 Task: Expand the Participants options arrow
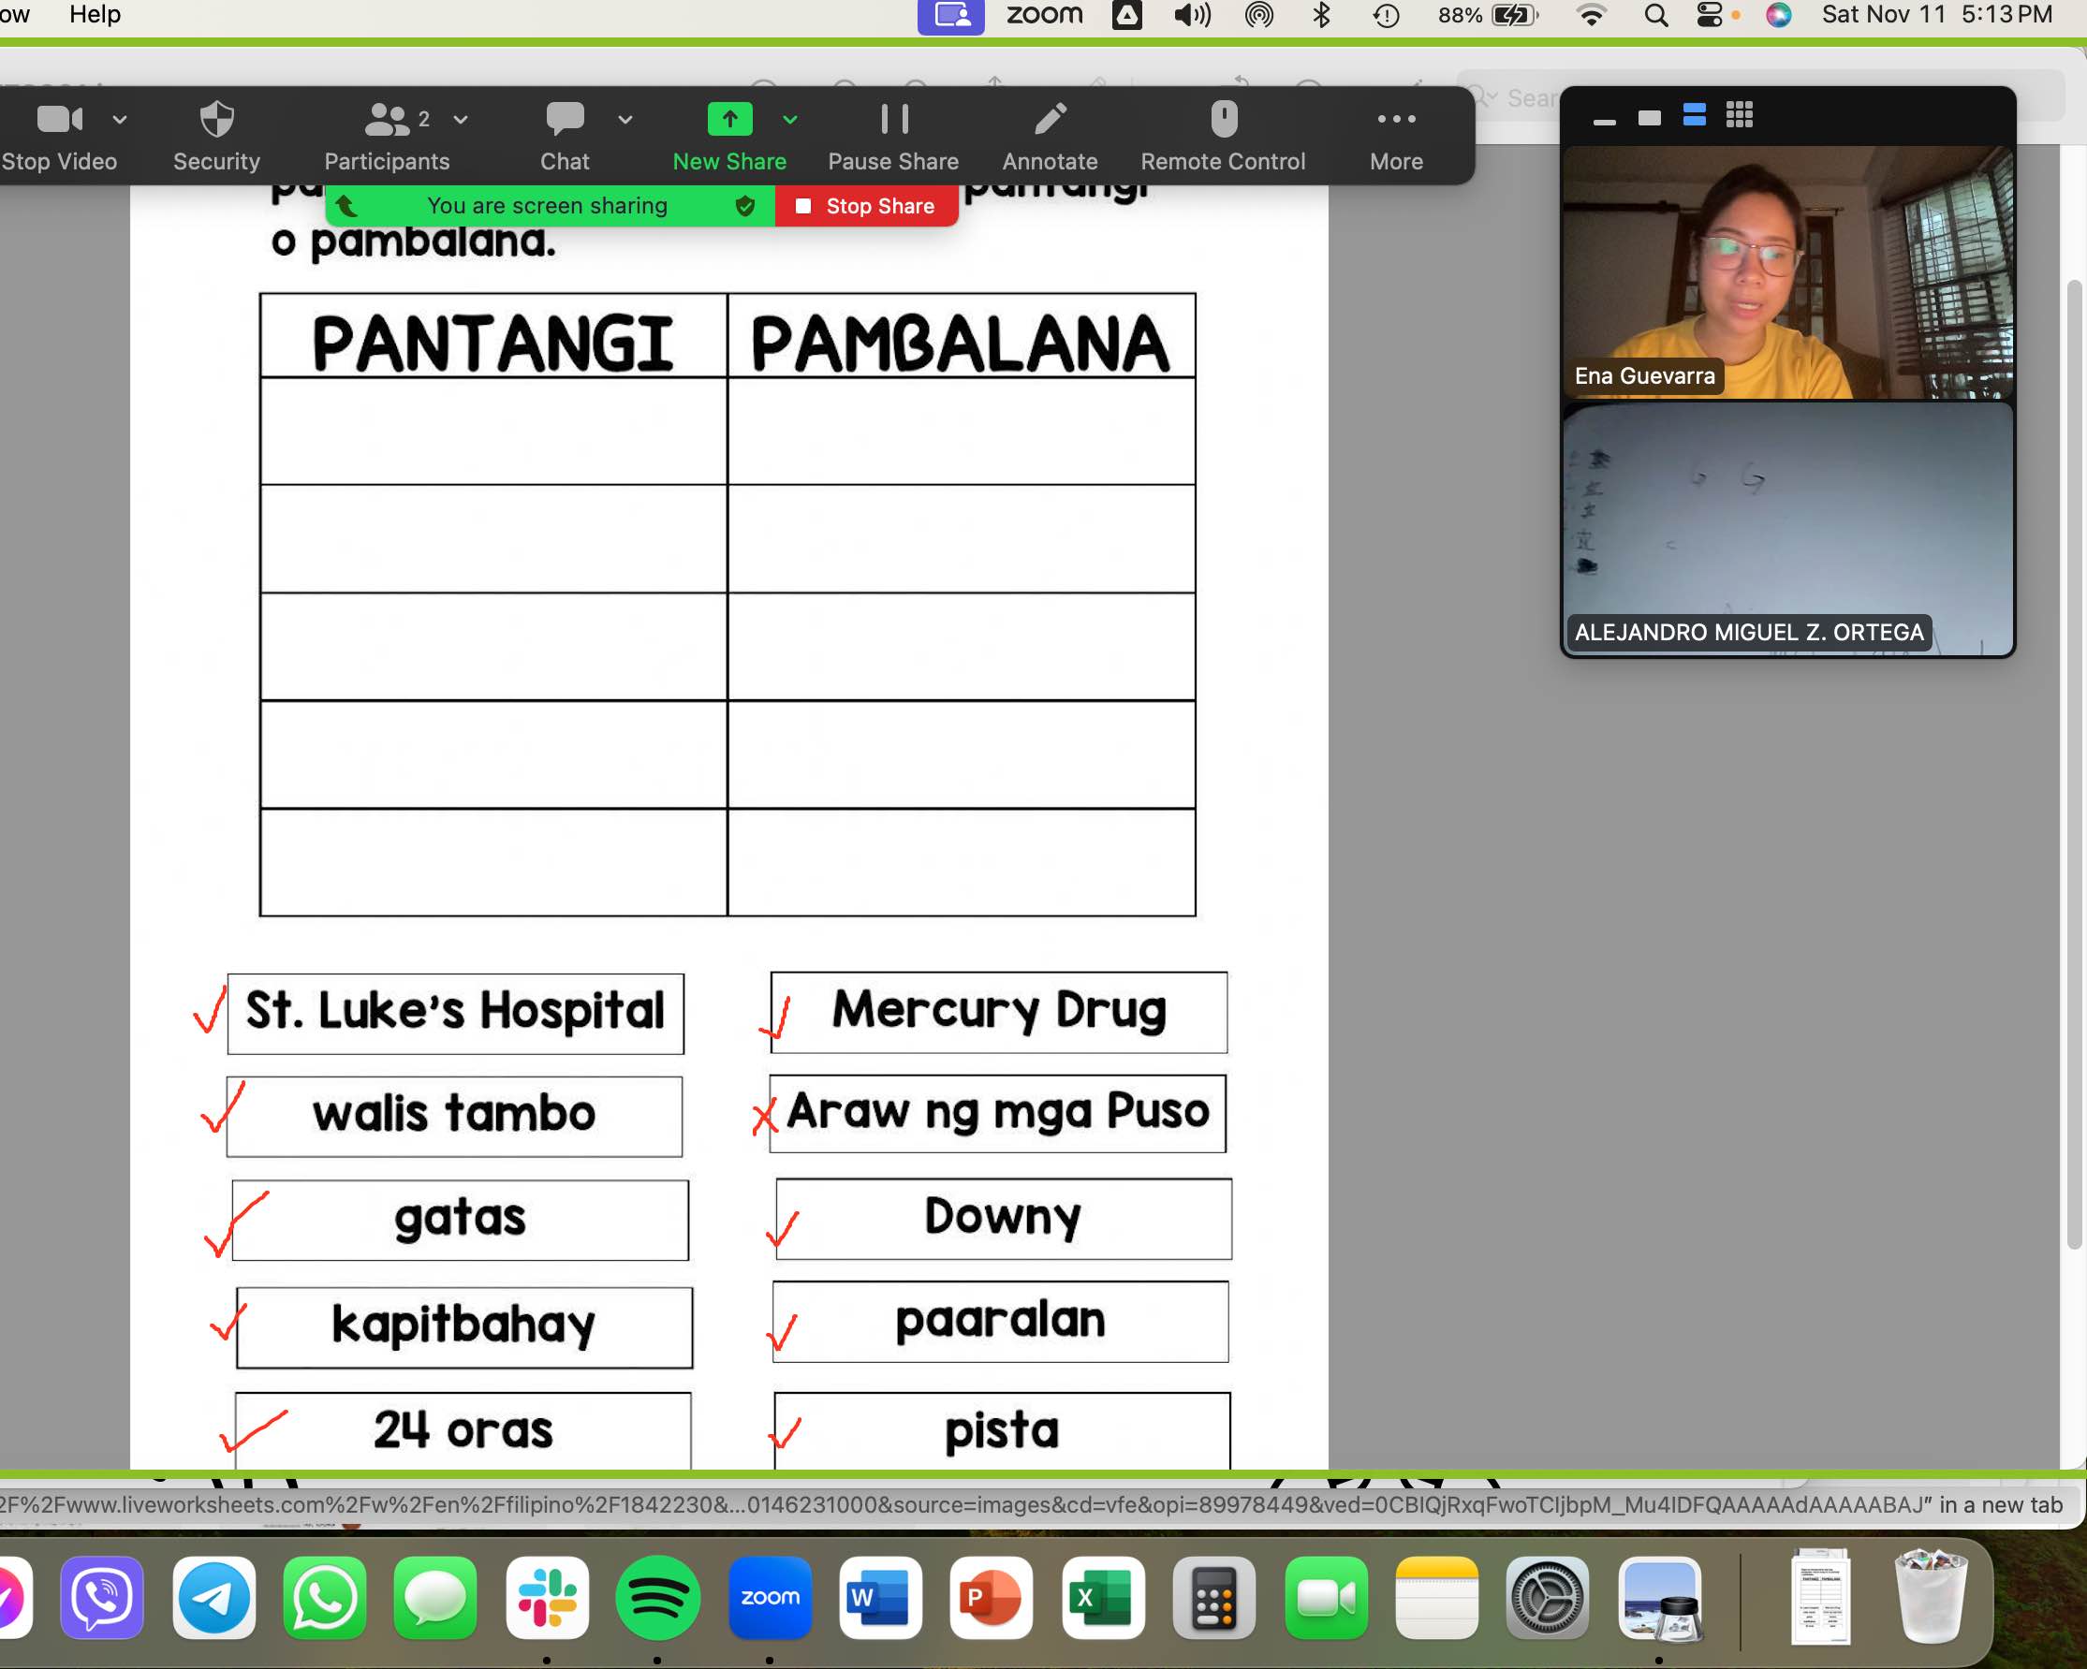pyautogui.click(x=461, y=120)
